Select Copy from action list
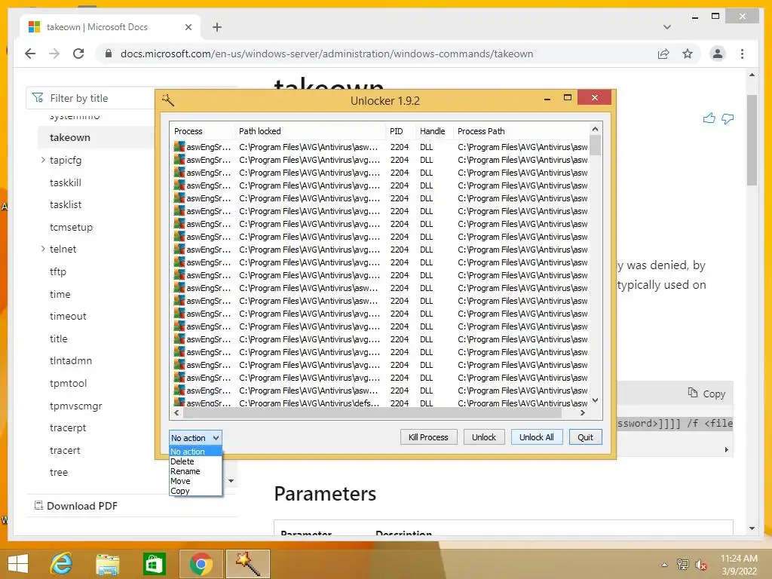The height and width of the screenshot is (579, 772). pos(195,491)
